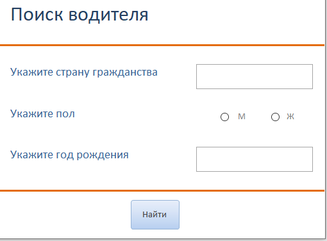Click the Укажите пол label
Image resolution: width=327 pixels, height=241 pixels.
coord(42,113)
